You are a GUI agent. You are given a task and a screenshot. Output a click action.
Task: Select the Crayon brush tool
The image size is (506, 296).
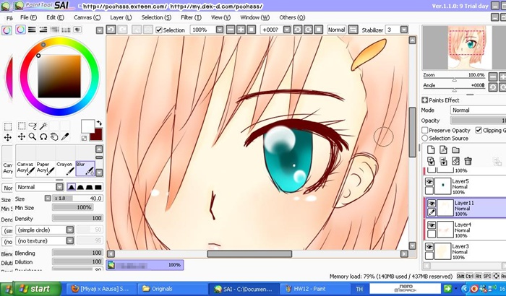click(65, 168)
